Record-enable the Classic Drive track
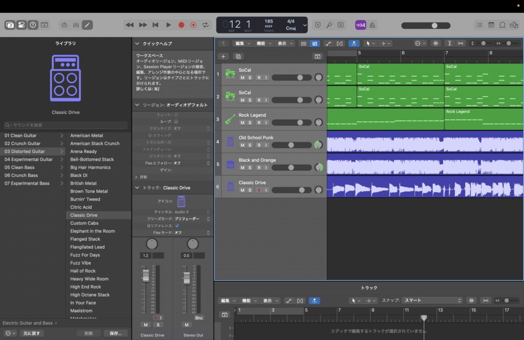 tap(259, 190)
